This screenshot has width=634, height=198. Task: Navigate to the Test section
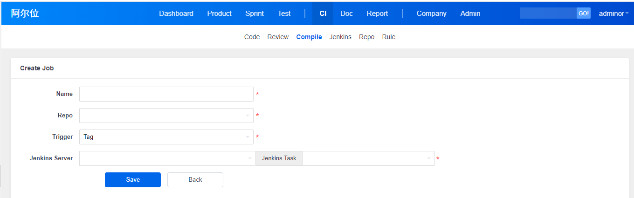[284, 14]
